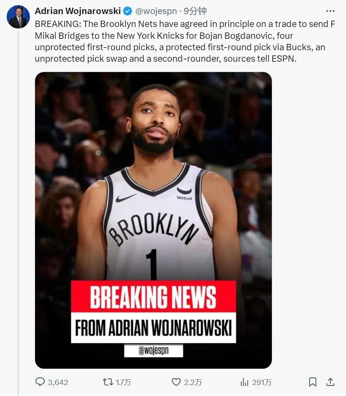Click the 9分钟 timestamp
Image resolution: width=346 pixels, height=396 pixels.
[x=195, y=11]
